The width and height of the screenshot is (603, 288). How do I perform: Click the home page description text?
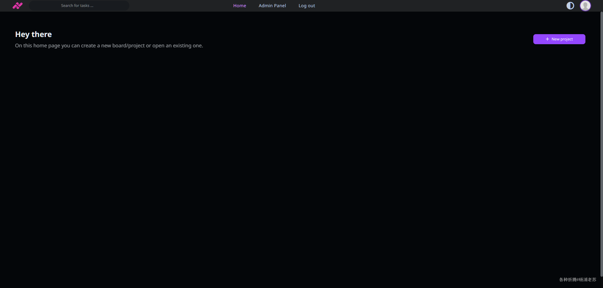109,46
